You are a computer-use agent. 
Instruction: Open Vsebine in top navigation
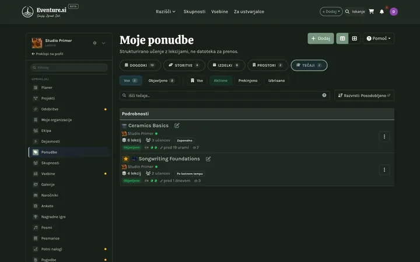220,12
